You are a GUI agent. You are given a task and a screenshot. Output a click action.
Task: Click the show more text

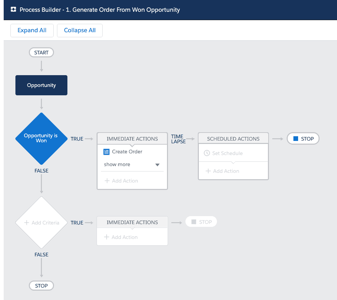tap(117, 164)
